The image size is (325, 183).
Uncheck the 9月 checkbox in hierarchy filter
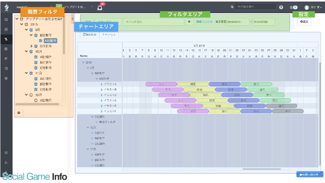point(31,30)
